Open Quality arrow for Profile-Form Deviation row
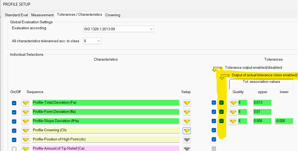Image resolution: width=298 pixels, height=151 pixels. coord(233,112)
